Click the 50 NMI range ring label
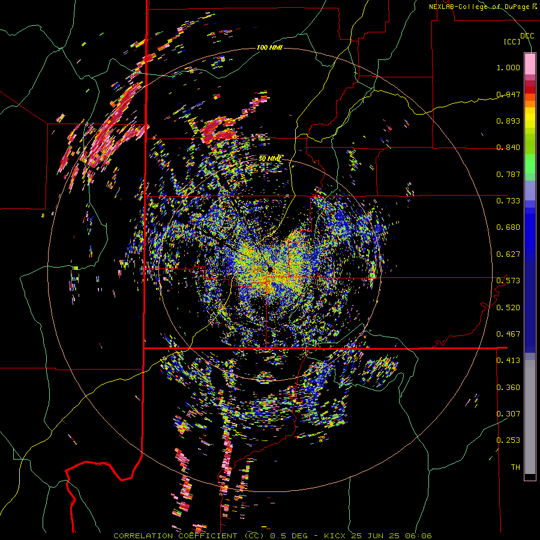The height and width of the screenshot is (540, 540). click(x=270, y=158)
